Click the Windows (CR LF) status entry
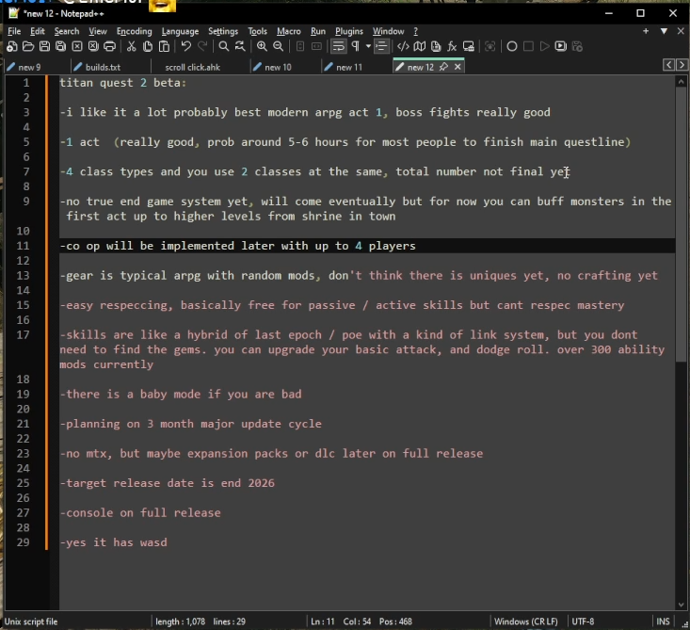 pyautogui.click(x=526, y=622)
